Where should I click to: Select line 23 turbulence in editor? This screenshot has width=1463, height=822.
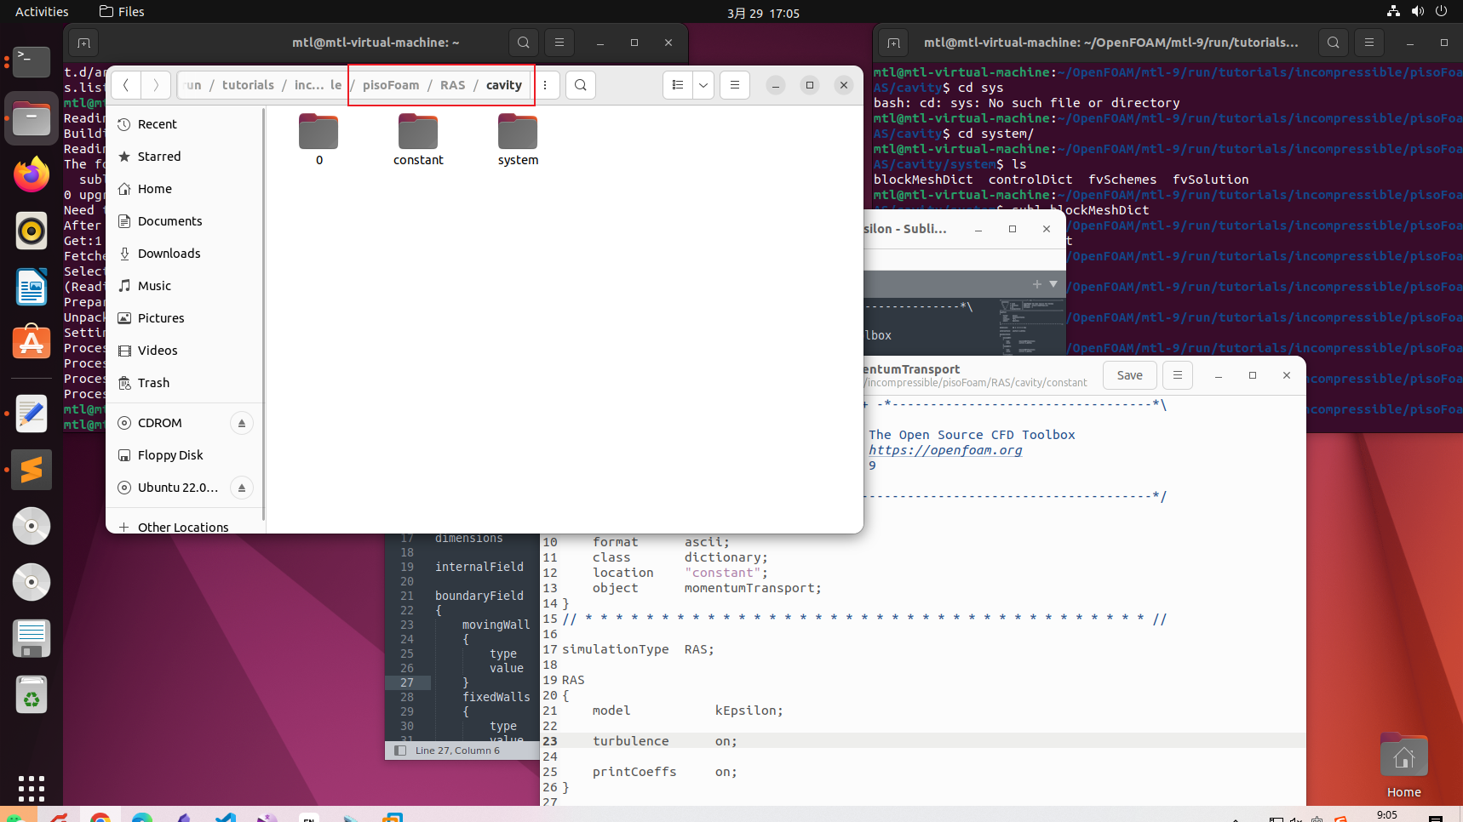coord(923,741)
